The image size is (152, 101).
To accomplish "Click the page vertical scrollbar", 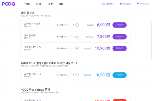I will (x=151, y=40).
